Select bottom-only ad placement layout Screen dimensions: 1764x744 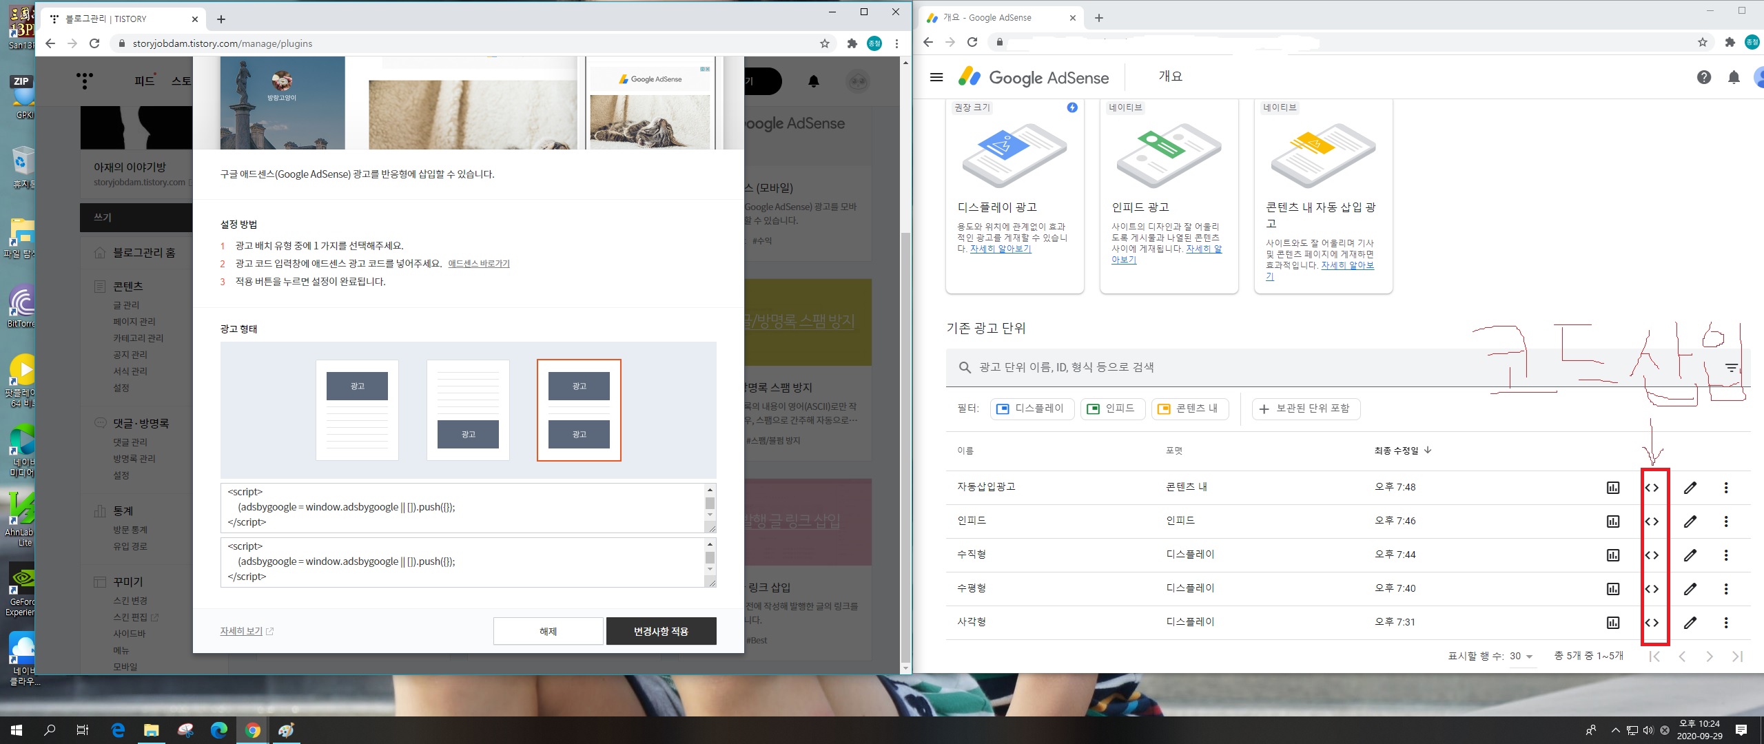(468, 410)
